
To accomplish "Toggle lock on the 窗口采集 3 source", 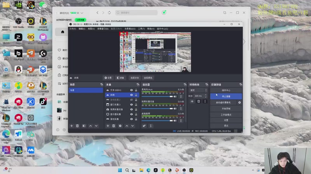I will point(136,104).
